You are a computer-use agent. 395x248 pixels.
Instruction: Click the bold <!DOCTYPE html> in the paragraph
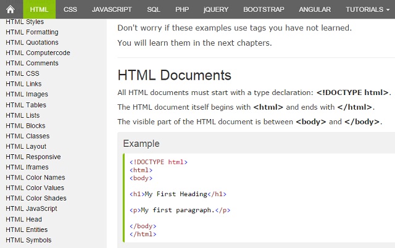pyautogui.click(x=352, y=93)
